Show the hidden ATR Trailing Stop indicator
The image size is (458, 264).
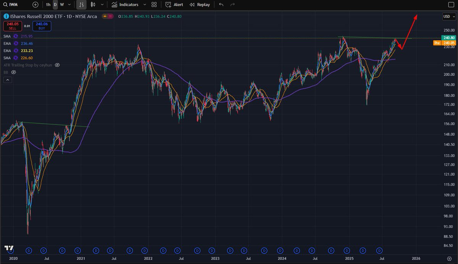(58, 65)
